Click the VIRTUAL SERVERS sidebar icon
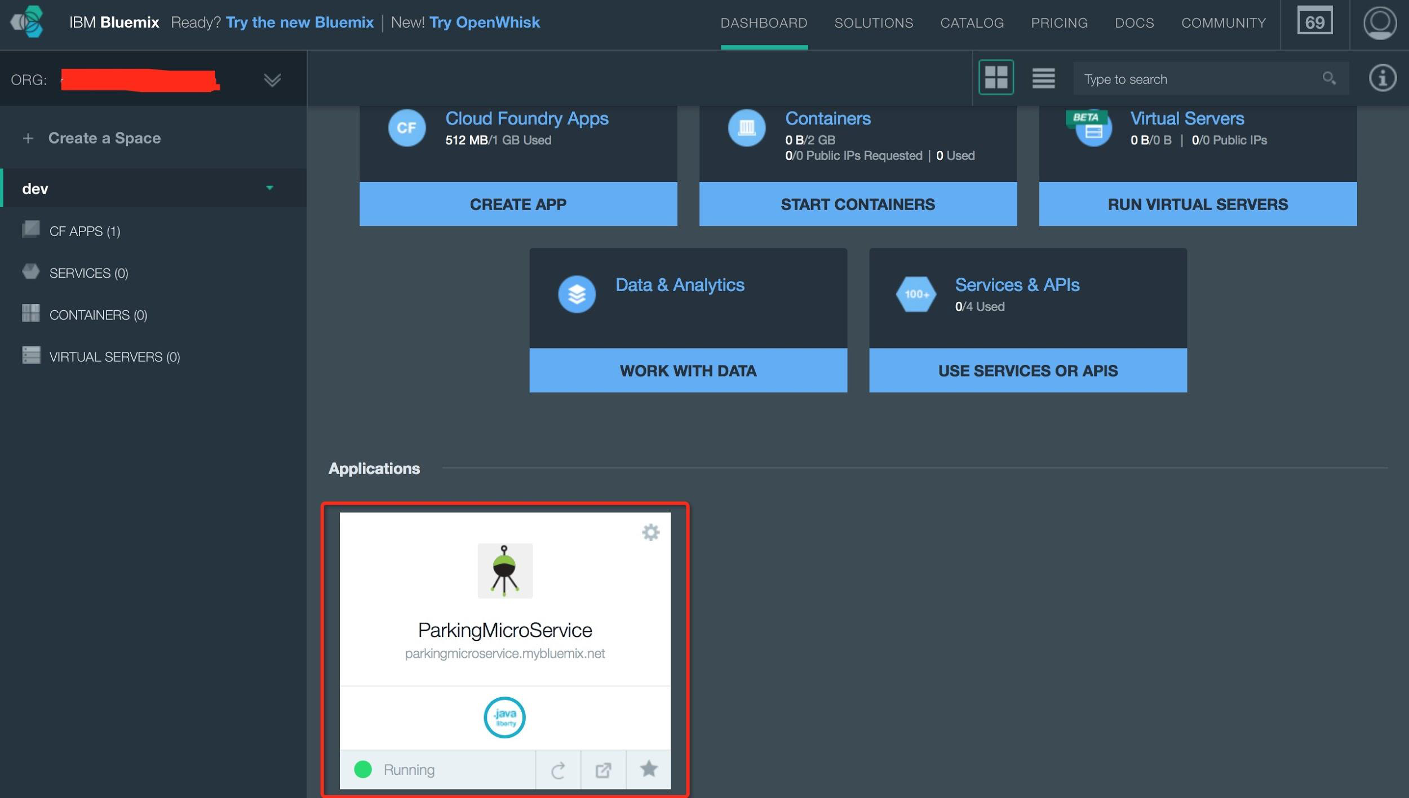The width and height of the screenshot is (1409, 798). coord(31,355)
